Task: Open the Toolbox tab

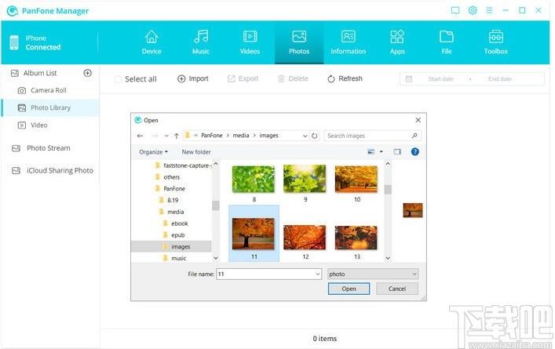Action: pos(495,42)
